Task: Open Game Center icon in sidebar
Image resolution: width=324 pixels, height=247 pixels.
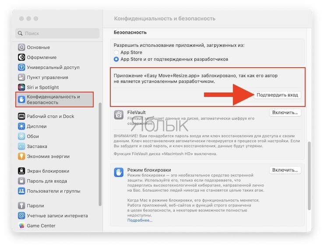Action: point(21,226)
